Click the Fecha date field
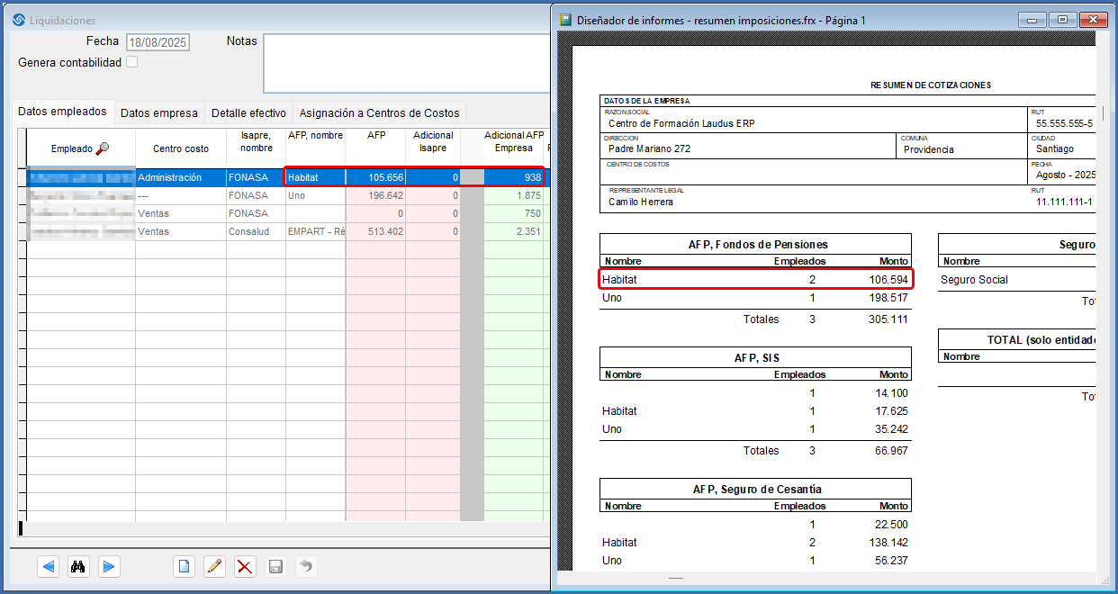 pyautogui.click(x=158, y=42)
